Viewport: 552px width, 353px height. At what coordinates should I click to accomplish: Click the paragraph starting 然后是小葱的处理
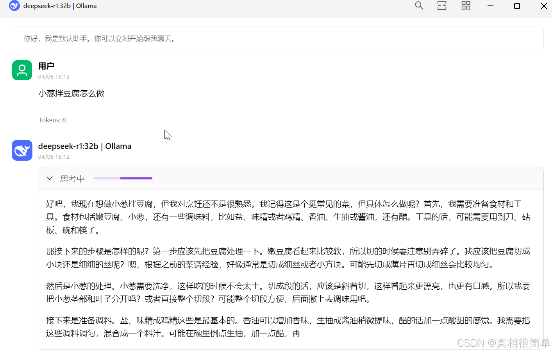[x=288, y=292]
